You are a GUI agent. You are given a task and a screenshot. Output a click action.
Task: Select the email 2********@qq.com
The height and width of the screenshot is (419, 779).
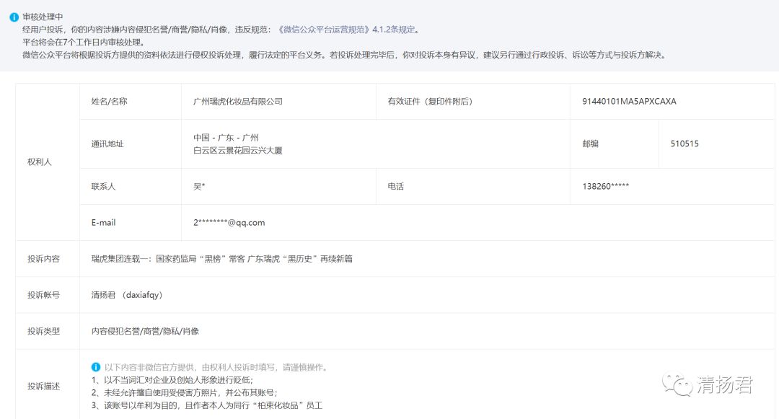[x=229, y=222]
